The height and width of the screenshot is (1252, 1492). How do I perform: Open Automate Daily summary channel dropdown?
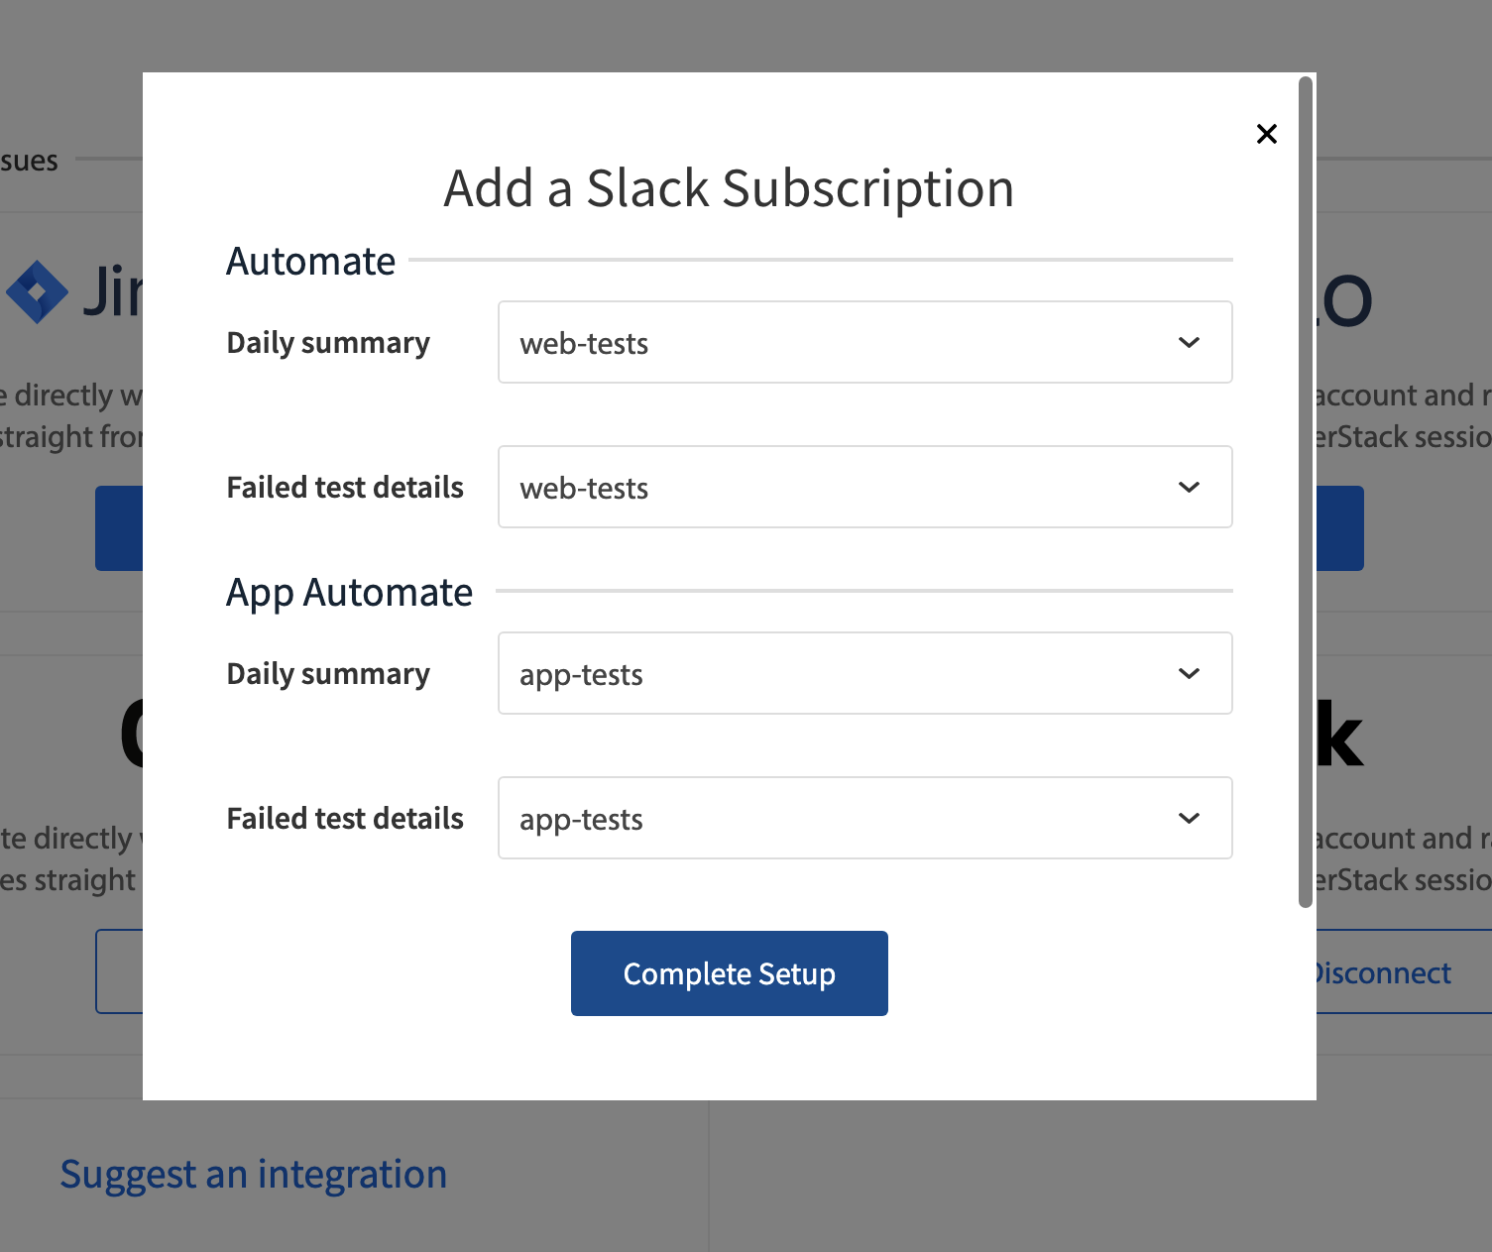(x=864, y=342)
